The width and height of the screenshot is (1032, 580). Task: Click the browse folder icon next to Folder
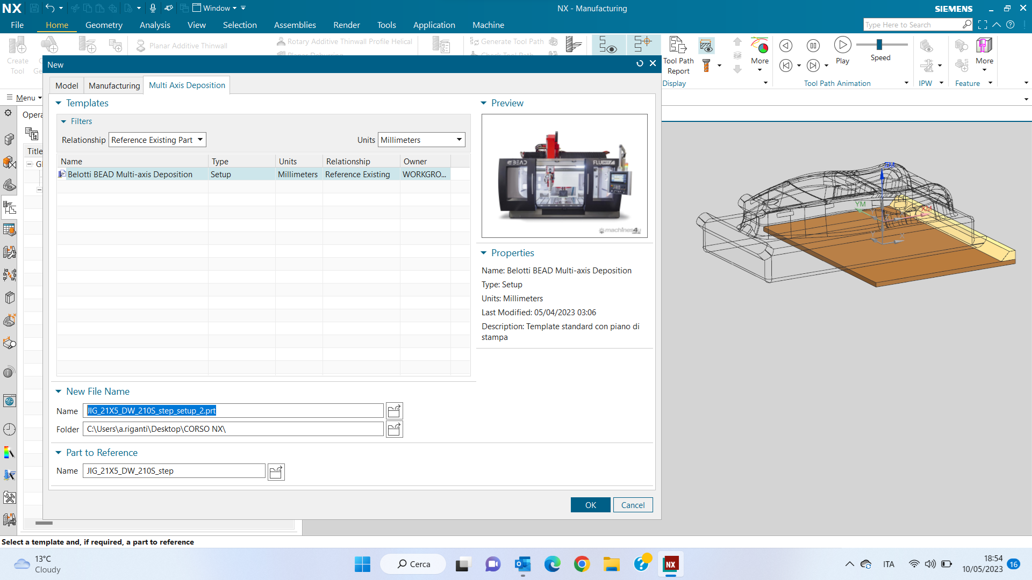(x=394, y=429)
